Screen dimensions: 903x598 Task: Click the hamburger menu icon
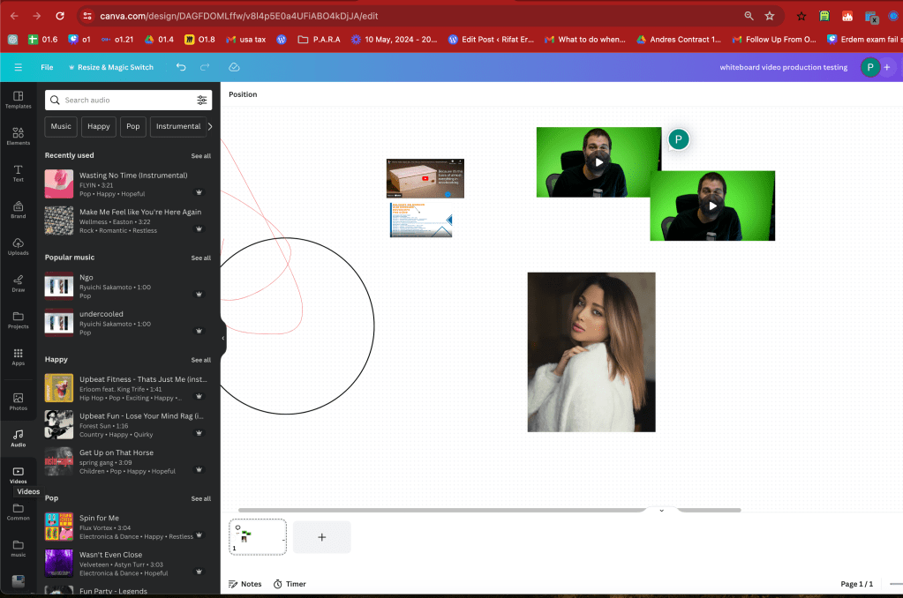coord(18,67)
